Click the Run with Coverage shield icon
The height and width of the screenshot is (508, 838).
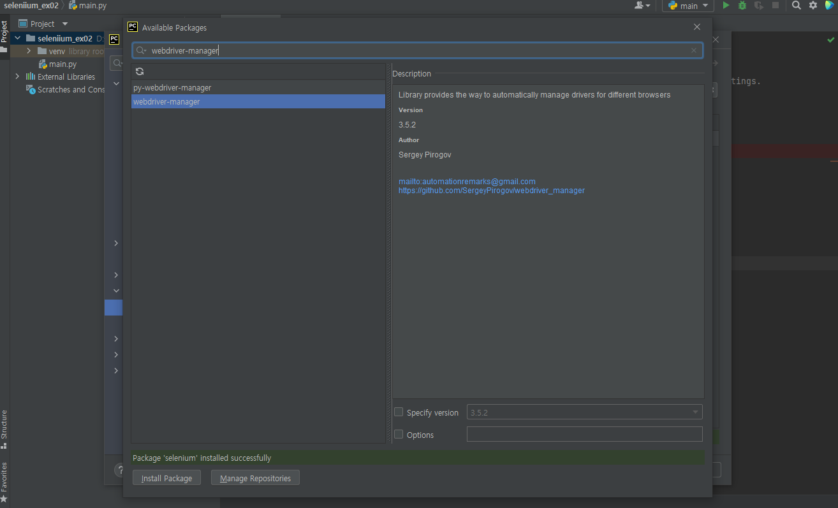point(759,5)
